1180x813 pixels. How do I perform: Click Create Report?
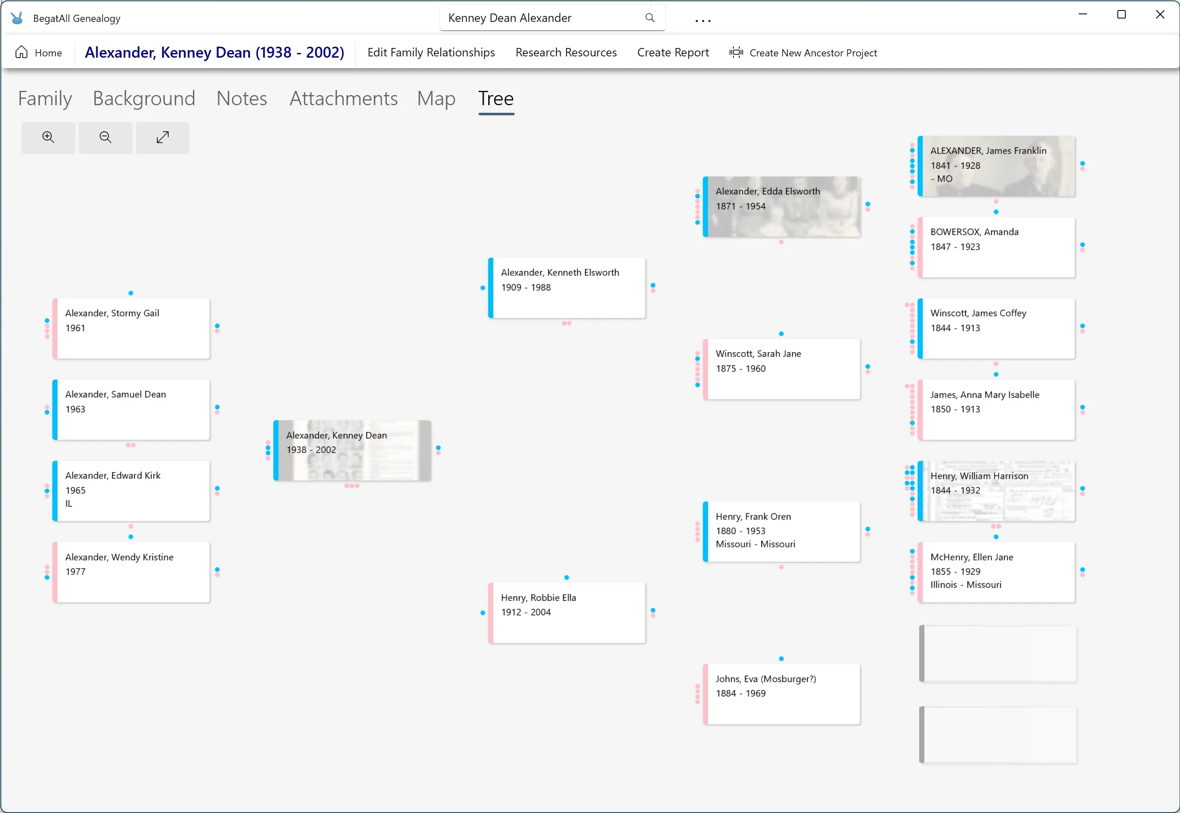673,53
